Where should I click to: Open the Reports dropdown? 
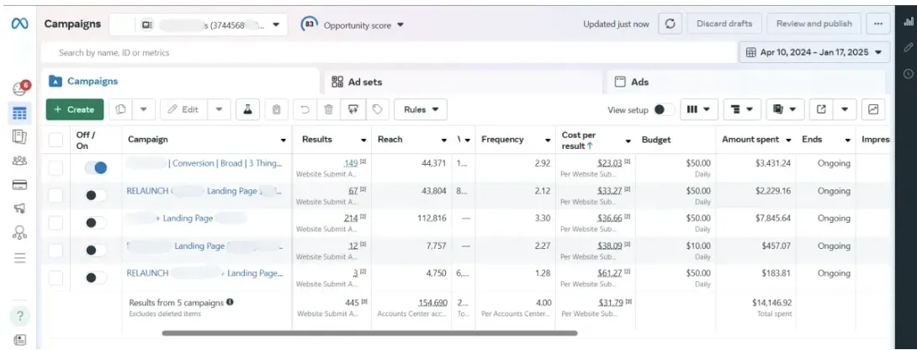pyautogui.click(x=786, y=109)
